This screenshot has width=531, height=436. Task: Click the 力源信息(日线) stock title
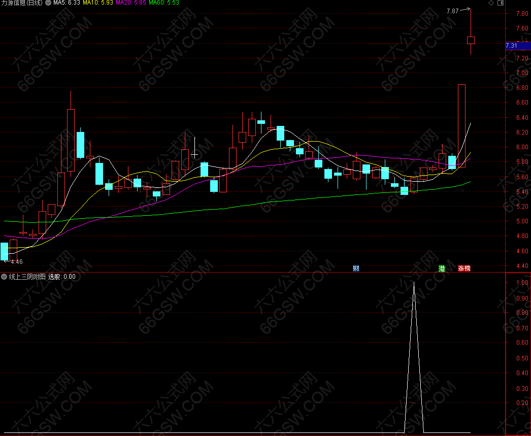[22, 3]
